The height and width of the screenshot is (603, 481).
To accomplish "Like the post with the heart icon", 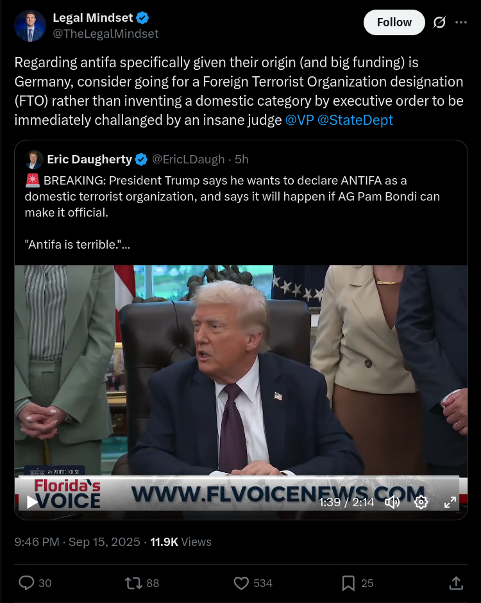I will [x=241, y=583].
